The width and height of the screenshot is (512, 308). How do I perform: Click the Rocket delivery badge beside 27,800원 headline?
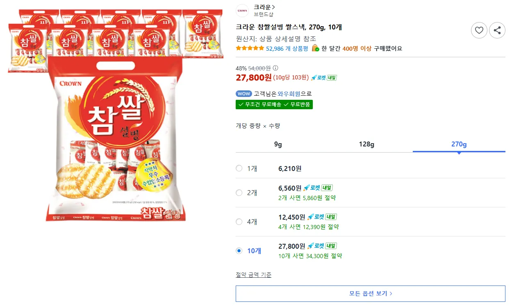point(323,78)
